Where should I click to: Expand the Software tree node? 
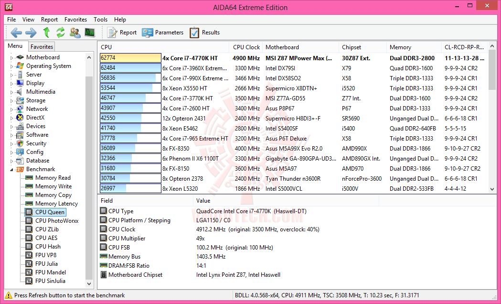tap(12, 136)
